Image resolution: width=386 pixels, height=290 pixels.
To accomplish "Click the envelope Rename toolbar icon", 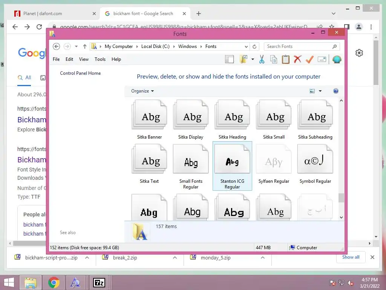I will click(322, 59).
